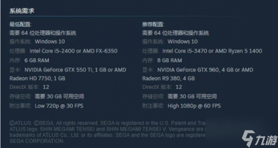The width and height of the screenshot is (278, 148).
Task: Click the recommended Windows 10 operating system line
Action: [x=170, y=42]
